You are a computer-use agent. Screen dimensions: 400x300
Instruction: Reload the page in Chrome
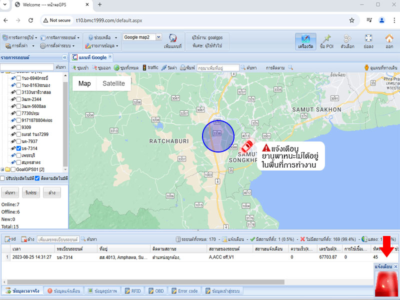pyautogui.click(x=30, y=20)
